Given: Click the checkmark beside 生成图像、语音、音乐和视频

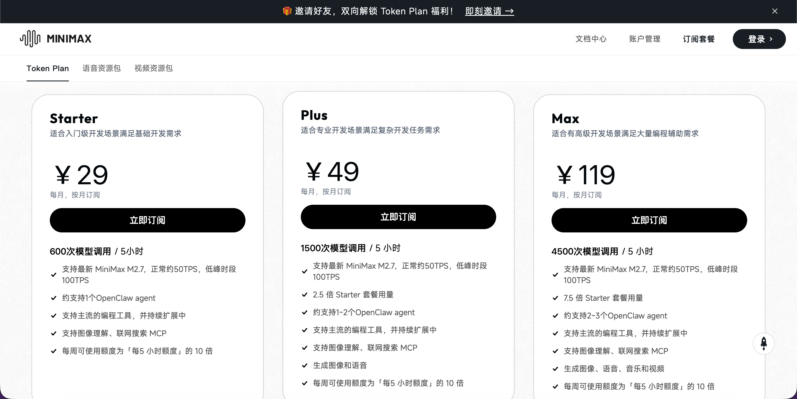Looking at the screenshot, I should [x=555, y=369].
